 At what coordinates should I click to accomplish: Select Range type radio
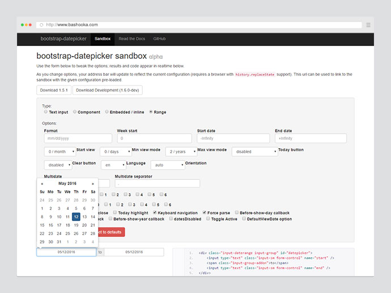[151, 112]
